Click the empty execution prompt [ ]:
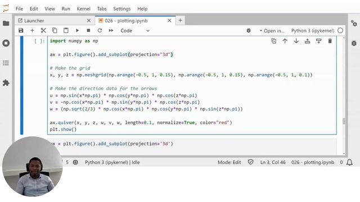Viewport: 360px width, 202px height. tap(39, 41)
